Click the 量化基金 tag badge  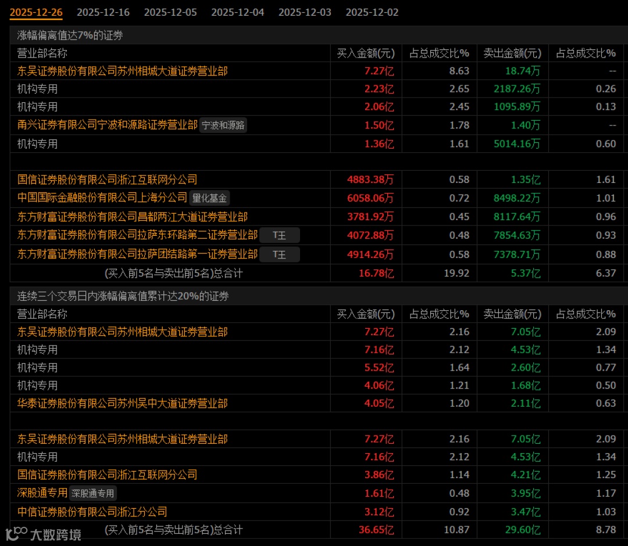[209, 198]
